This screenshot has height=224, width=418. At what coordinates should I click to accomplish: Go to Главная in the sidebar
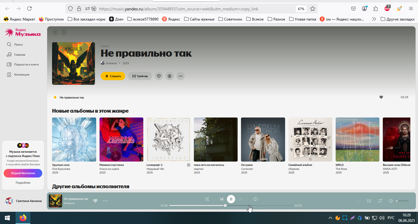(x=16, y=55)
